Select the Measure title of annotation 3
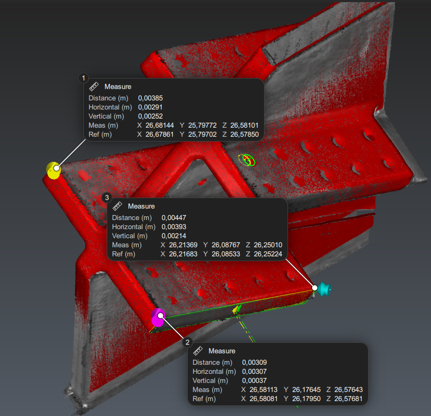 [x=142, y=206]
